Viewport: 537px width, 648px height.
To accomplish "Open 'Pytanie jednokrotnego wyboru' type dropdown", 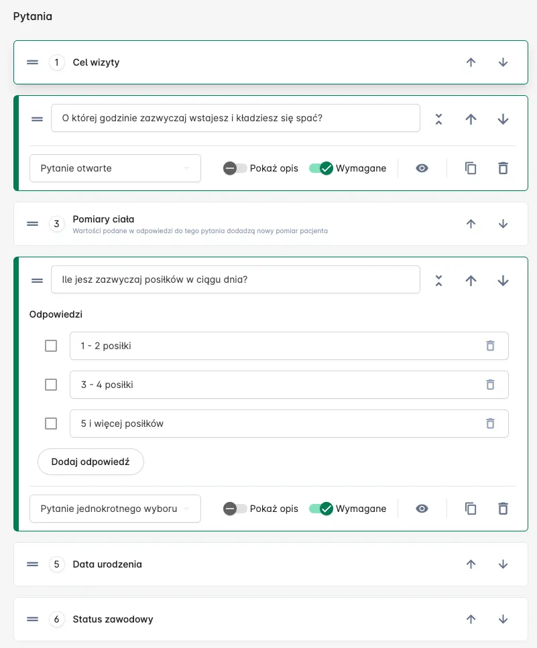I will (115, 509).
